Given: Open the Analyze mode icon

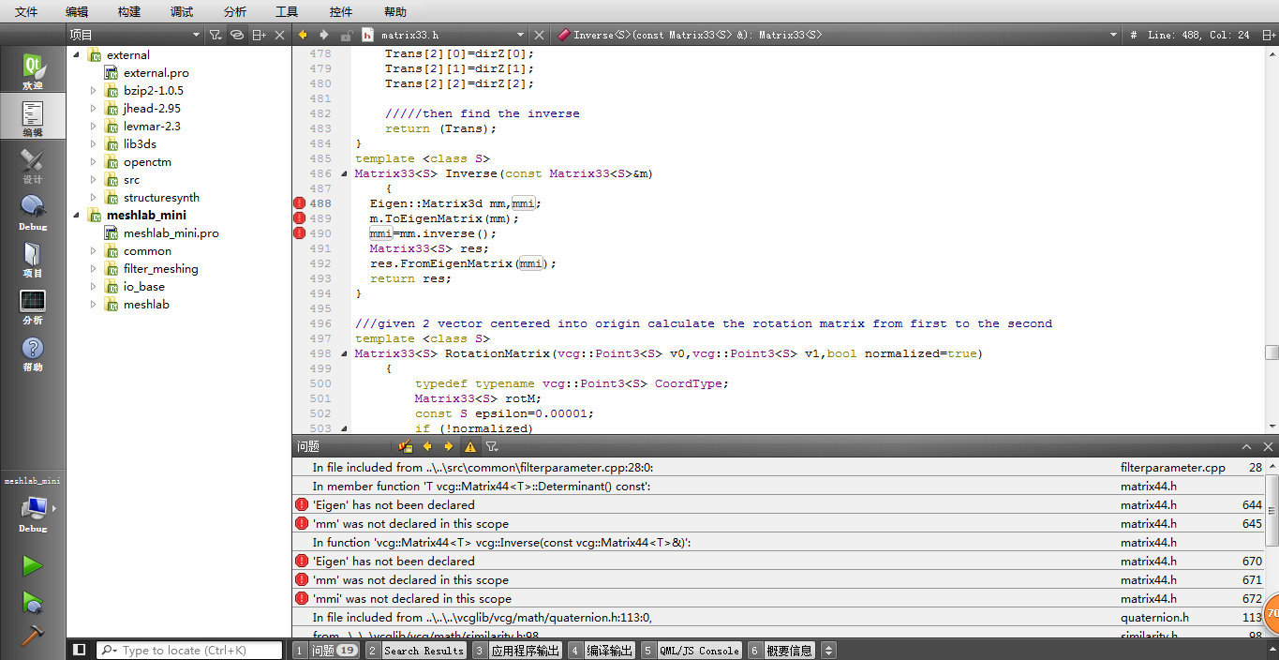Looking at the screenshot, I should pos(33,307).
